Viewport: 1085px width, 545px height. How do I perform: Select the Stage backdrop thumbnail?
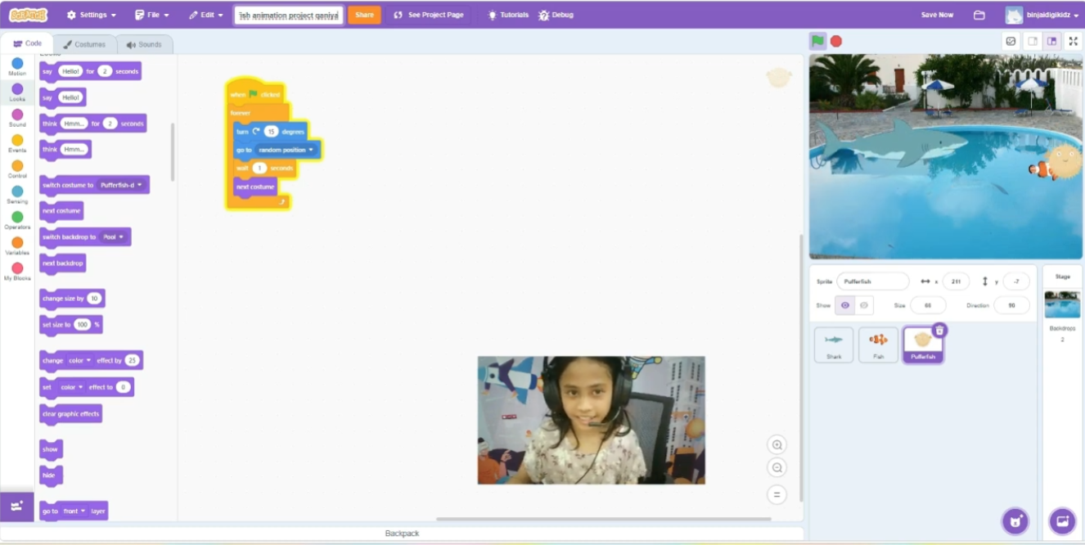tap(1062, 304)
